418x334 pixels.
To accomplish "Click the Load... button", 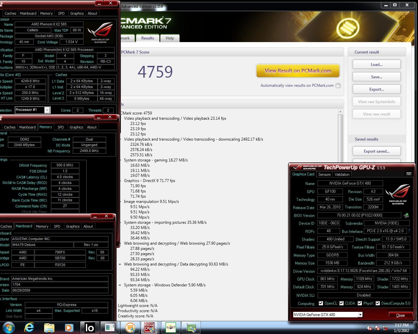I will (377, 65).
